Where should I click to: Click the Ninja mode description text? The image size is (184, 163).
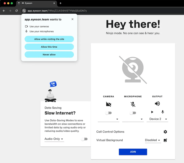133,33
